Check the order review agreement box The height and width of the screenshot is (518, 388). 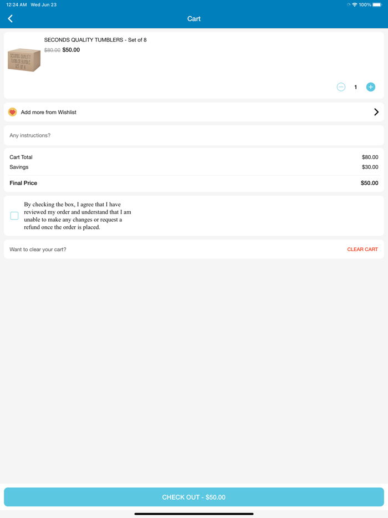[14, 216]
